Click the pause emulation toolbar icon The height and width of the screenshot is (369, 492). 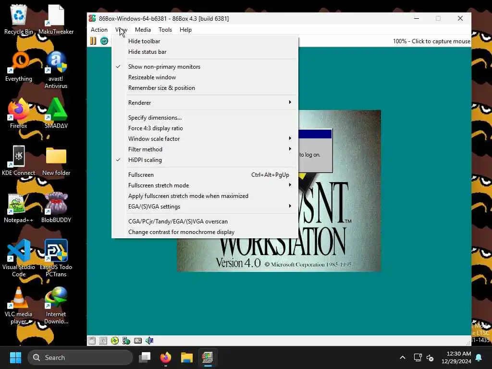(x=93, y=41)
